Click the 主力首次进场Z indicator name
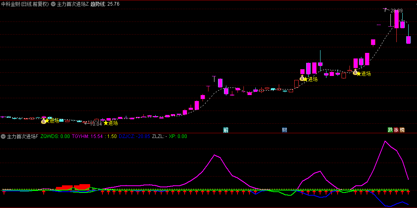The image size is (417, 208). 73,4
